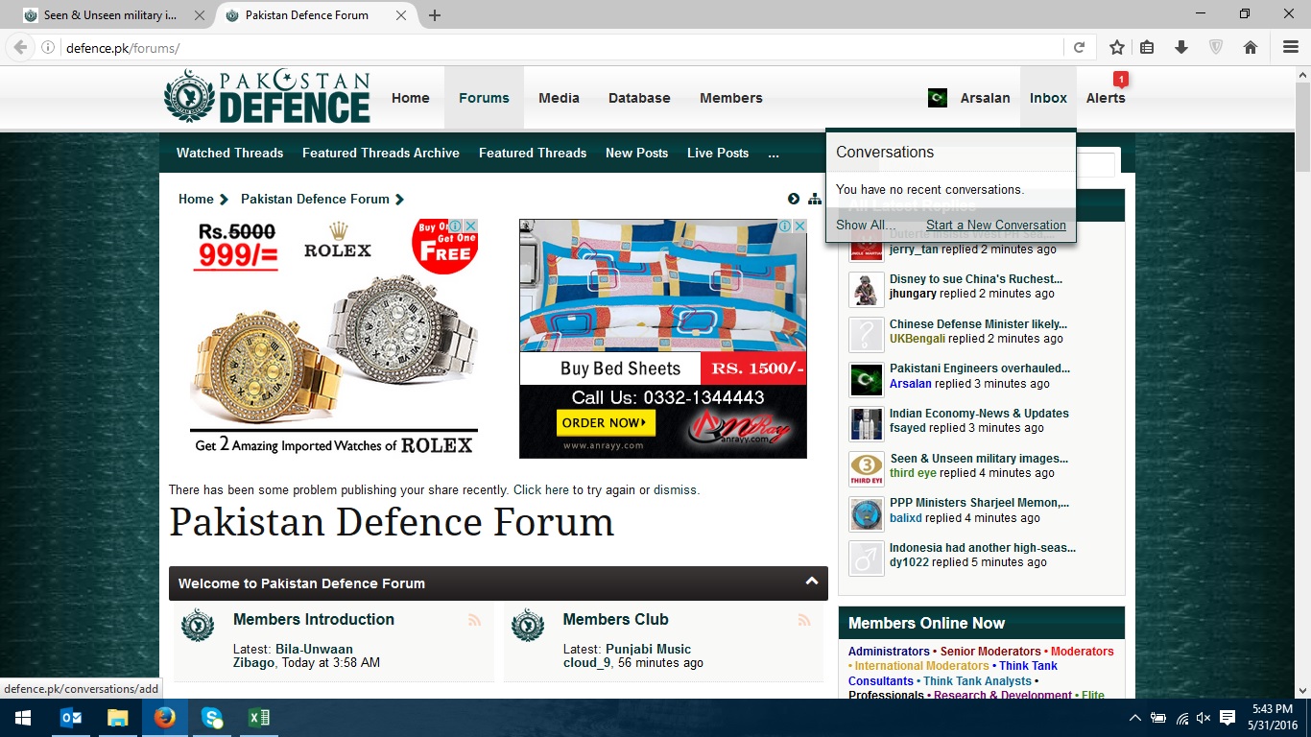This screenshot has width=1311, height=737.
Task: Open File Explorer from the taskbar
Action: tap(118, 718)
